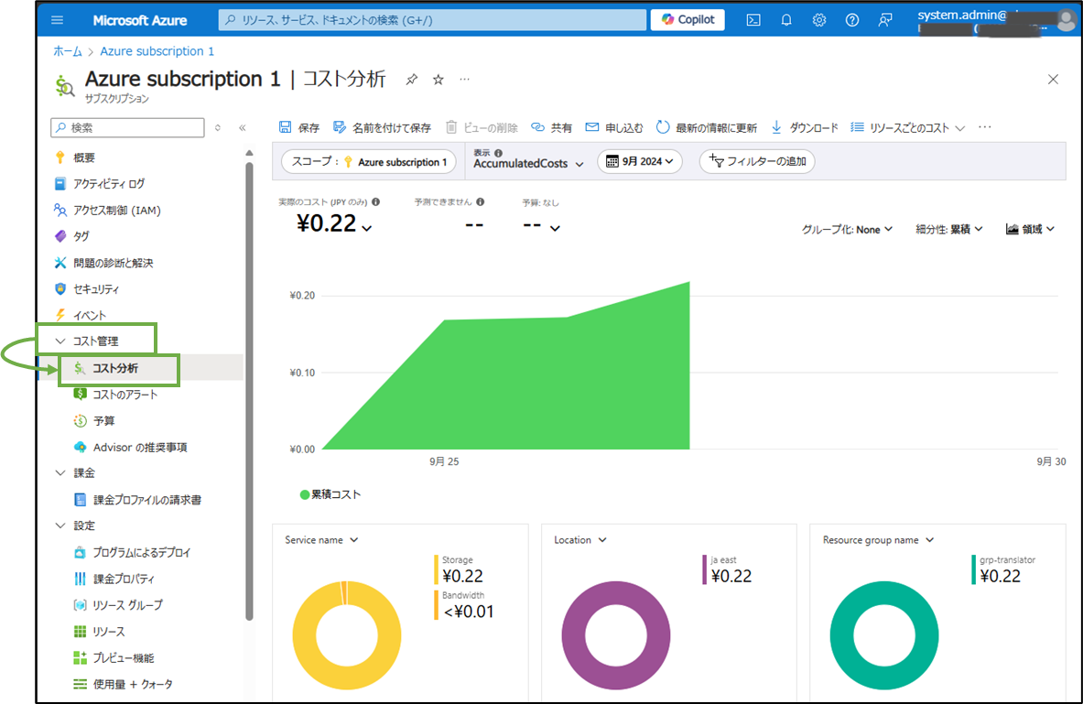Click the スコープ Azure subscription 1 pill
The image size is (1083, 704).
[369, 162]
